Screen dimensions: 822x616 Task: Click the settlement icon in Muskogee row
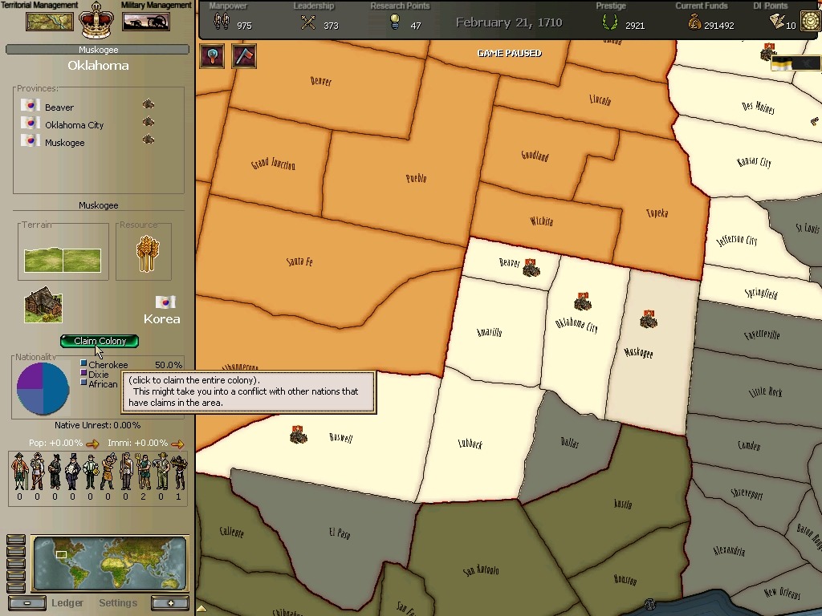[x=149, y=140]
